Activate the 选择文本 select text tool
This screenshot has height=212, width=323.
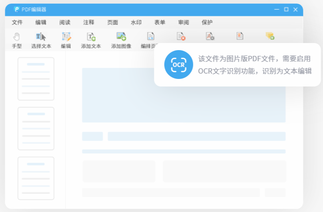tap(41, 40)
